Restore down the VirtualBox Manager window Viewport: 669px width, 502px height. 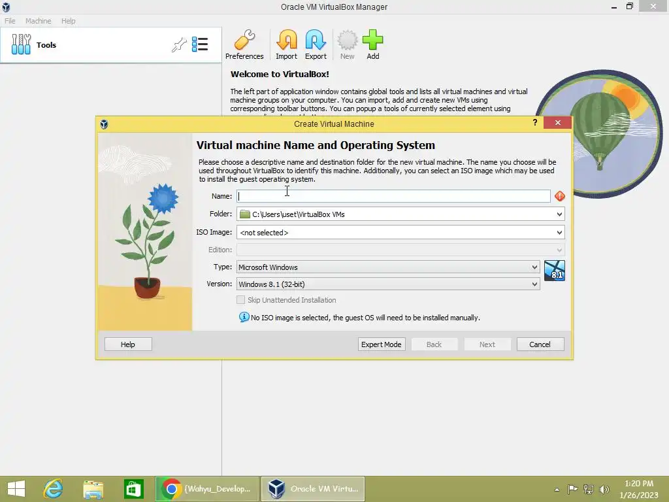pyautogui.click(x=630, y=6)
